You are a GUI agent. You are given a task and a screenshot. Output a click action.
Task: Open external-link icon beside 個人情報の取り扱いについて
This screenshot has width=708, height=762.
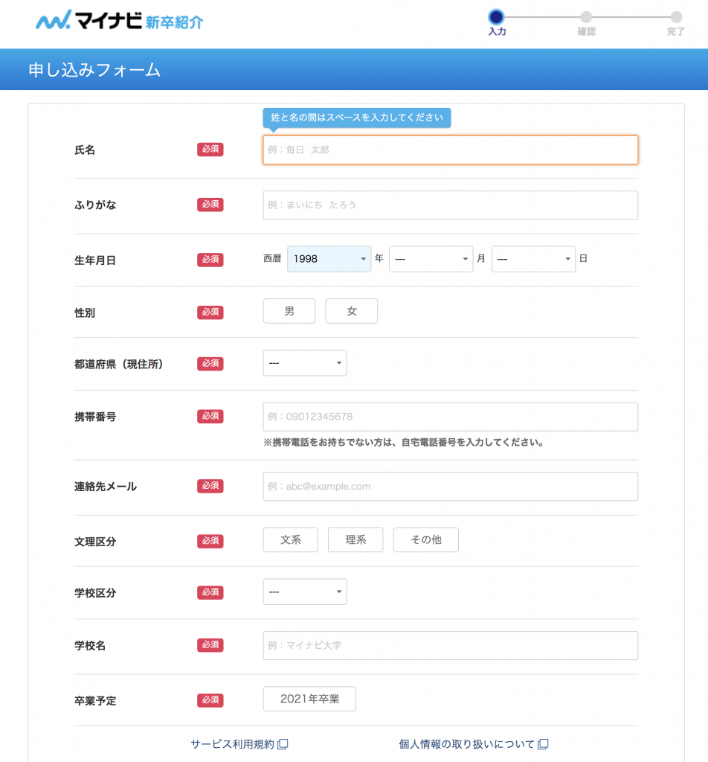coord(543,744)
